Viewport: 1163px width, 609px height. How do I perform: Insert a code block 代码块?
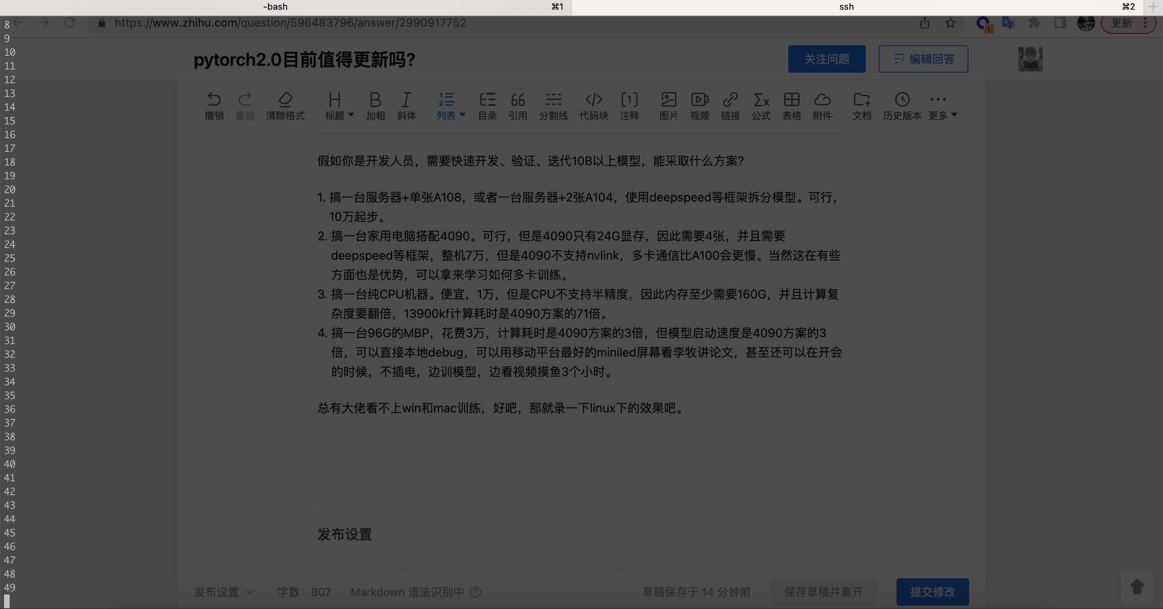(593, 106)
